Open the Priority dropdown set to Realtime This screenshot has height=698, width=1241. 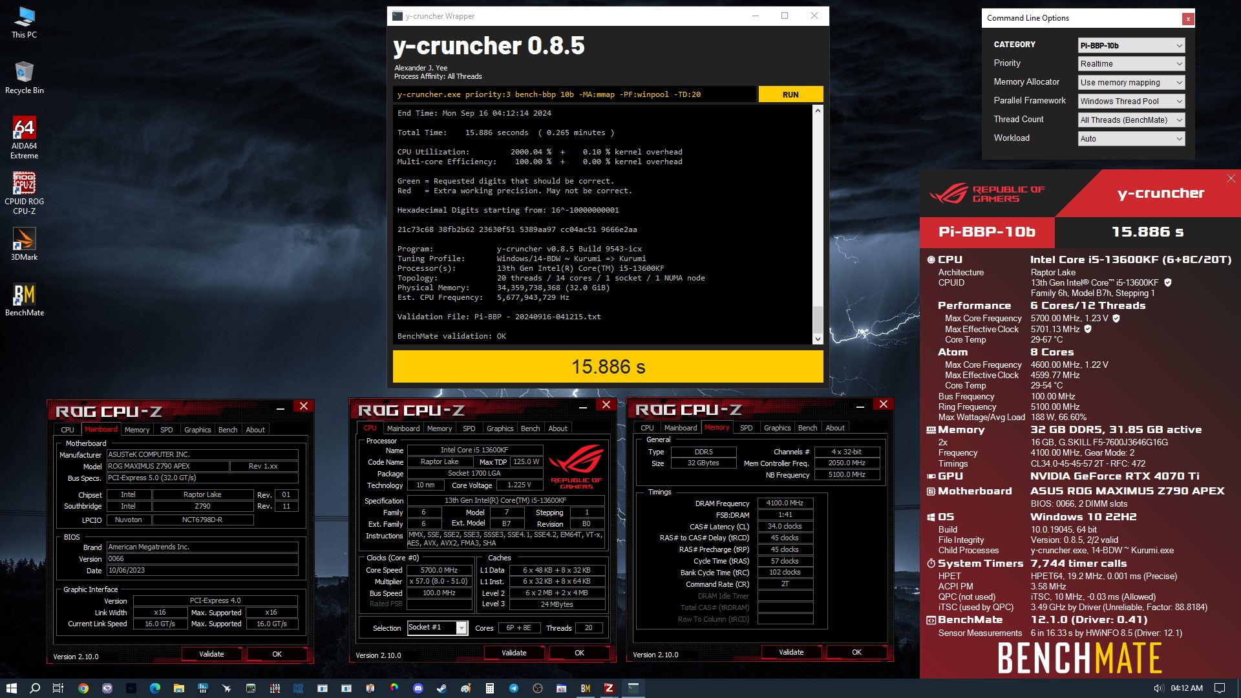point(1132,64)
